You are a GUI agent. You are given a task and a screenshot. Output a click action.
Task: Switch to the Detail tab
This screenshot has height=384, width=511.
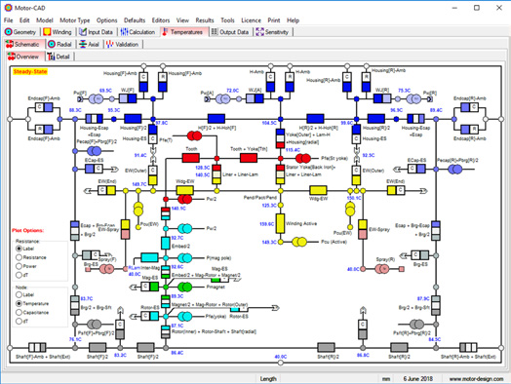tap(59, 57)
